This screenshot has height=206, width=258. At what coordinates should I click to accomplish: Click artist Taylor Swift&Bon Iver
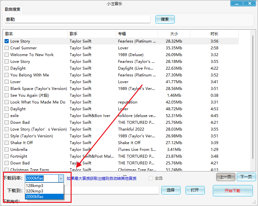click(x=90, y=116)
